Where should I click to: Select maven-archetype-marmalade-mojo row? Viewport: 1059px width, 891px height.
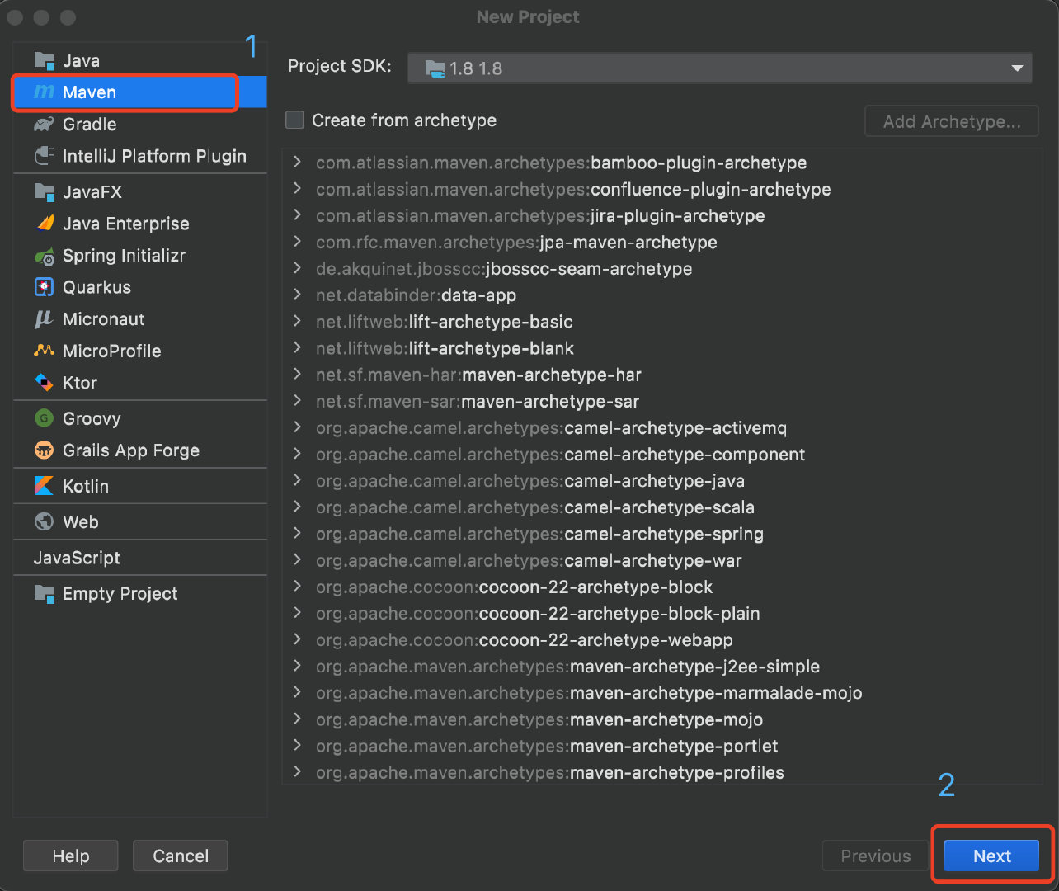click(x=661, y=692)
